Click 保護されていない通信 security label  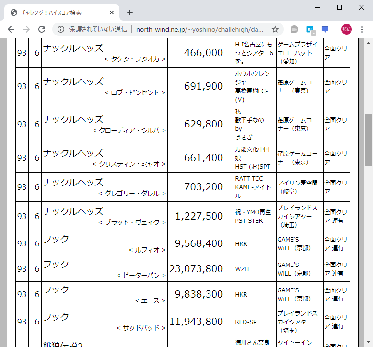pos(98,30)
